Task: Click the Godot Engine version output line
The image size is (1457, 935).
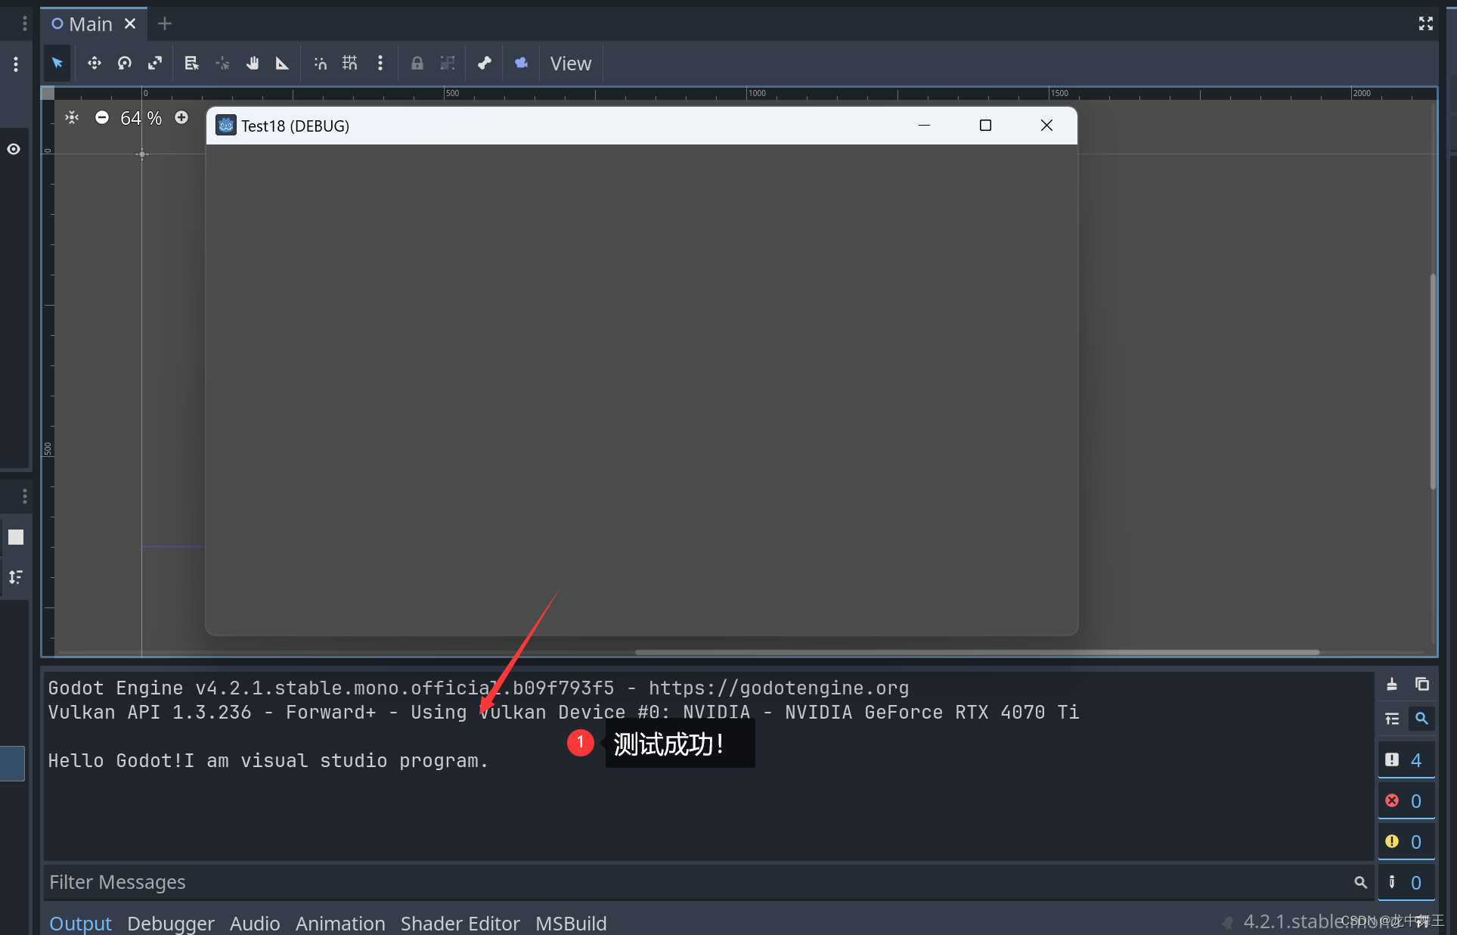Action: [x=479, y=688]
